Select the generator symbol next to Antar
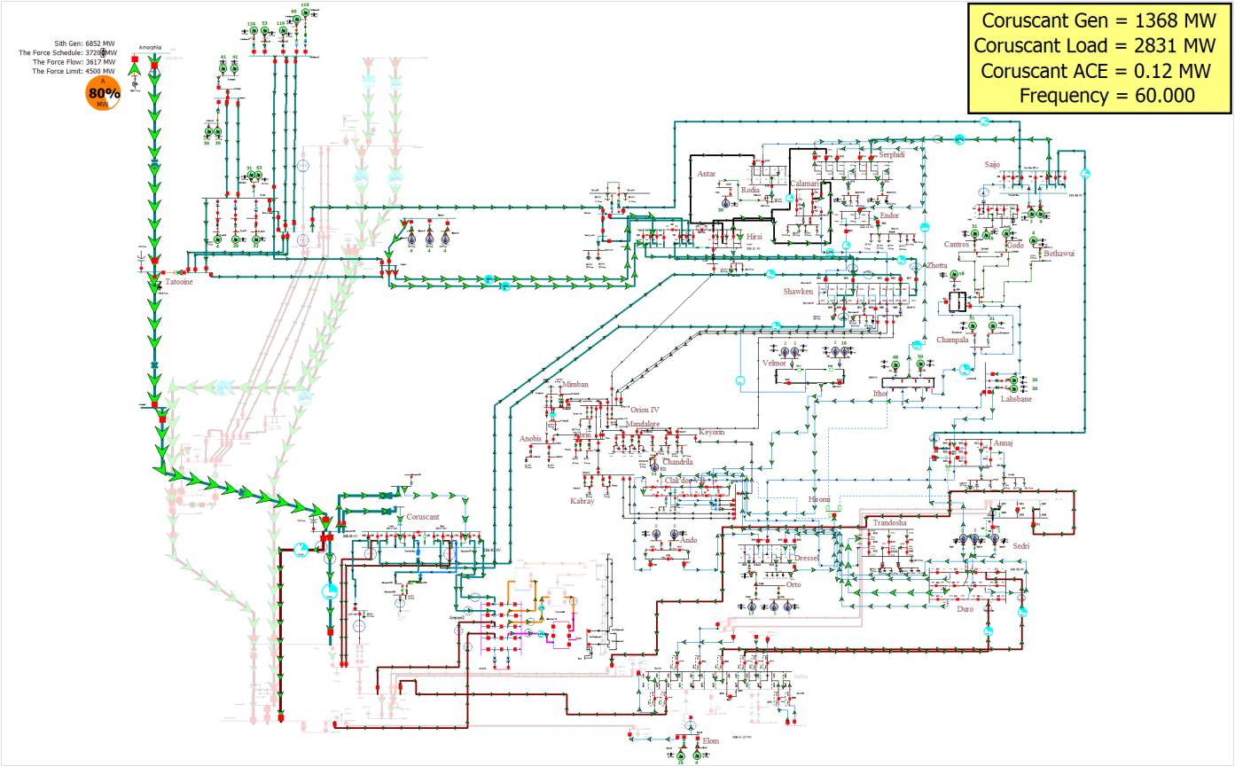 723,201
